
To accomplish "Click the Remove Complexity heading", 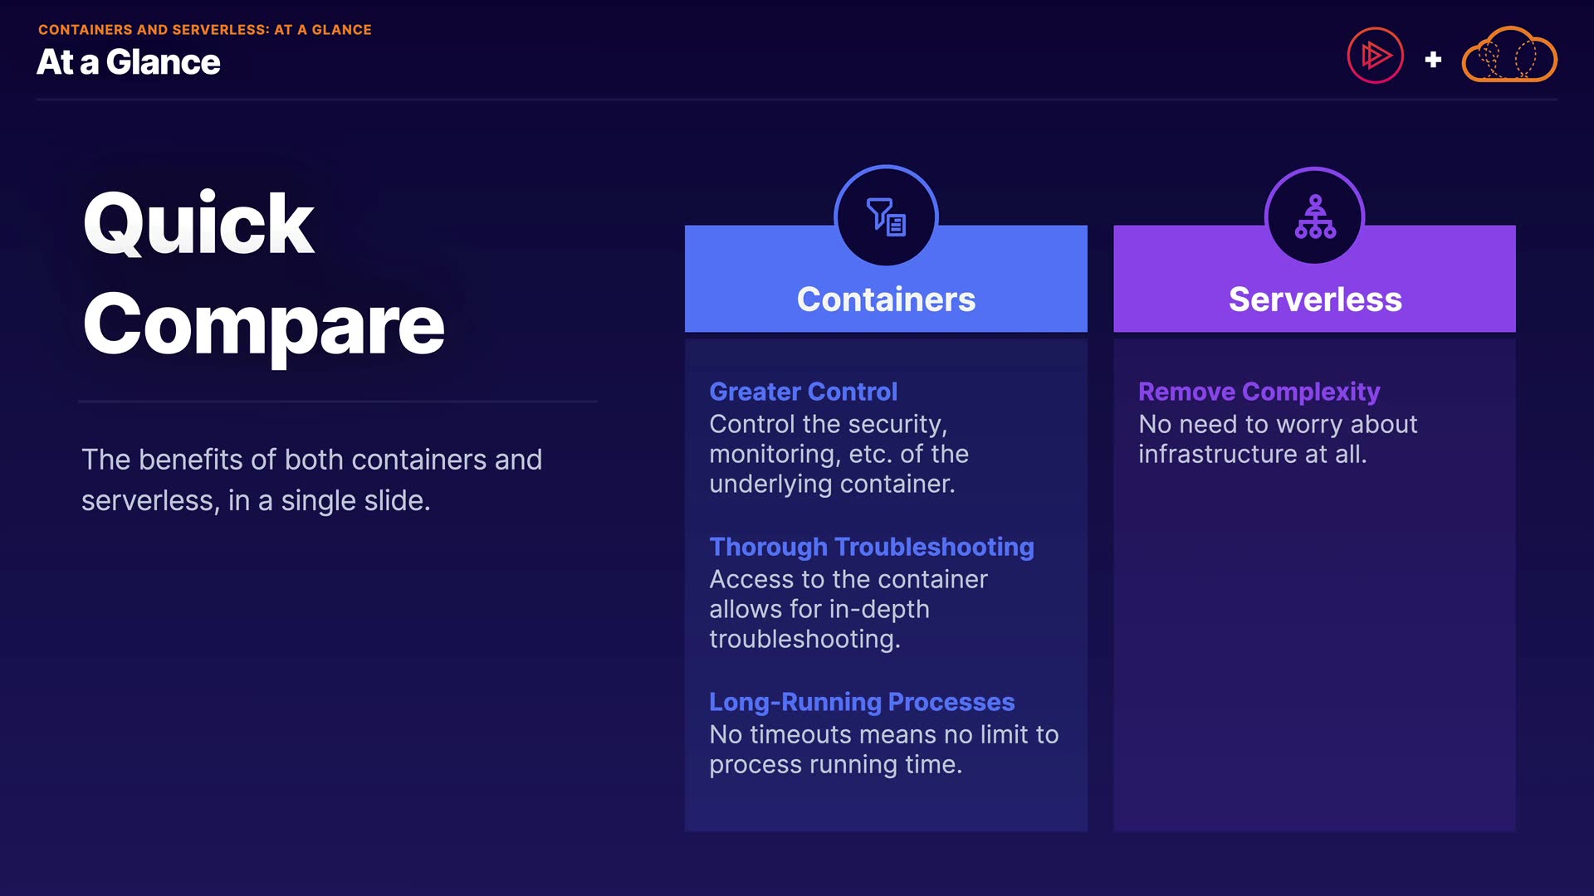I will 1259,392.
